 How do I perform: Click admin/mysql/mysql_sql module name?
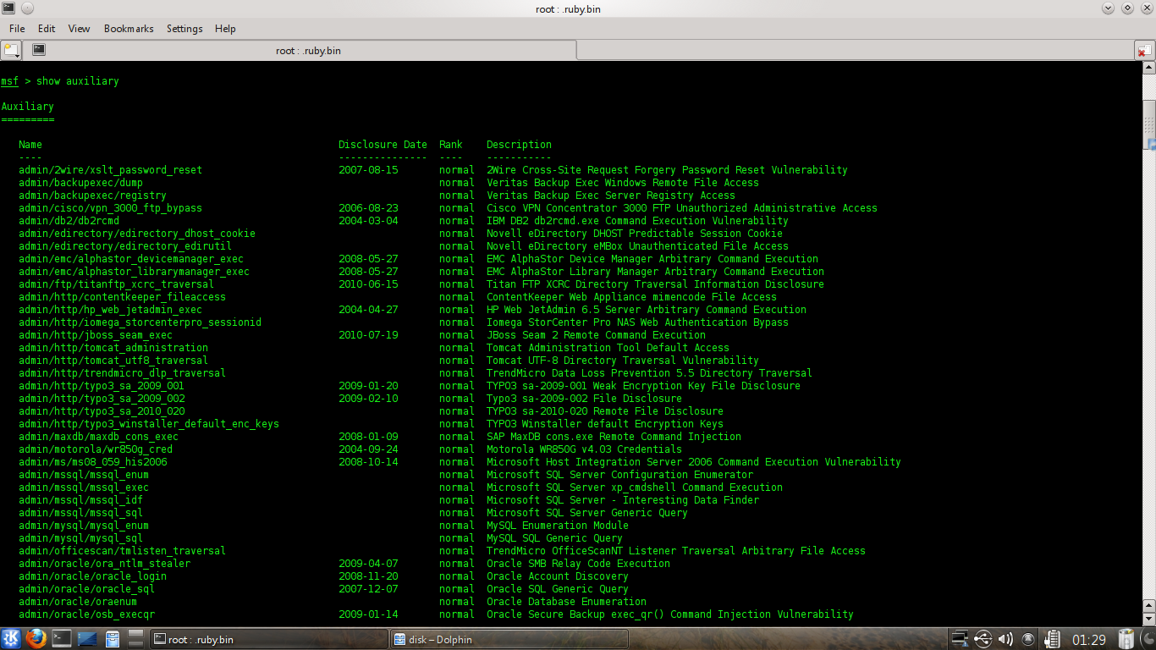[x=80, y=538]
